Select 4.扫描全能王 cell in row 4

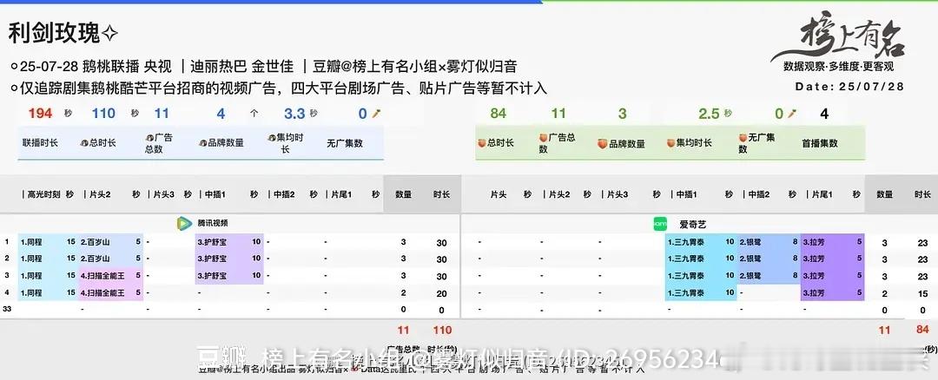111,292
